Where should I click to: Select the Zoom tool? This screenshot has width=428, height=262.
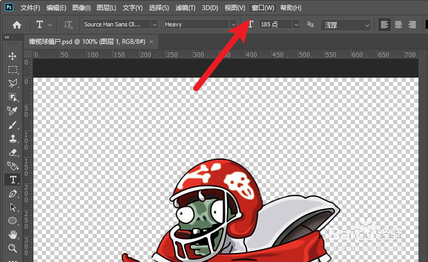point(13,248)
